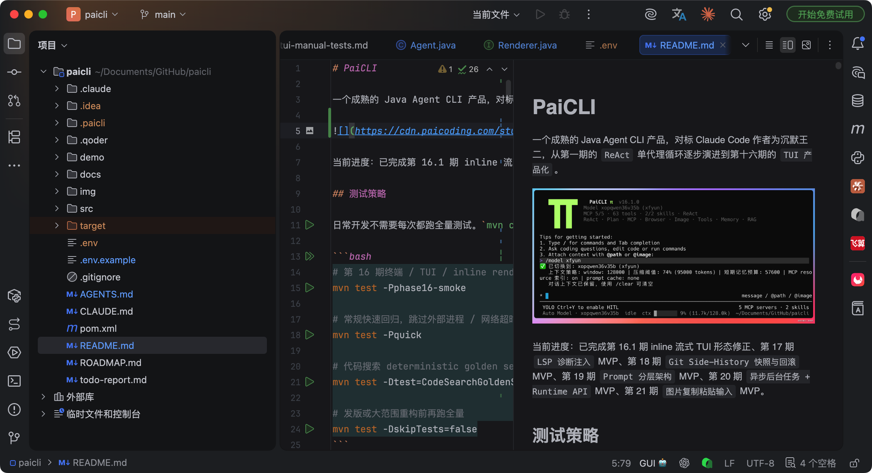Click the PaiCLI terminal screenshot in preview
Screen dimensions: 872x473
point(673,256)
